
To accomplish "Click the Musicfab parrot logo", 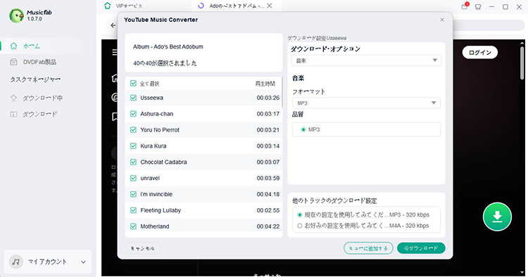I will (16, 15).
